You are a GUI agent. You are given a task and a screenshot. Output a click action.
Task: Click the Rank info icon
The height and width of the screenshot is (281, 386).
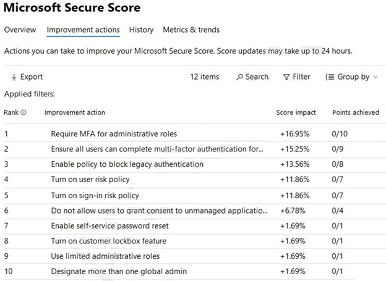pos(24,112)
